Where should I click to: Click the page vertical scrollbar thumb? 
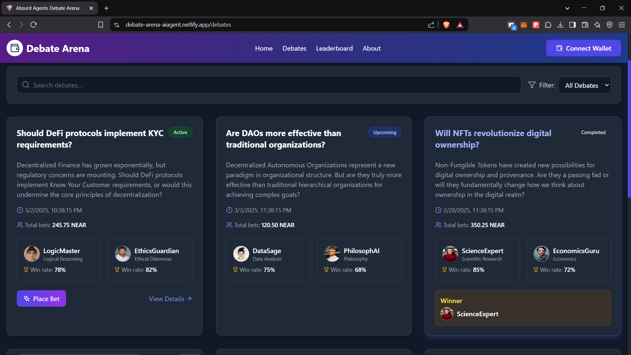click(x=629, y=128)
